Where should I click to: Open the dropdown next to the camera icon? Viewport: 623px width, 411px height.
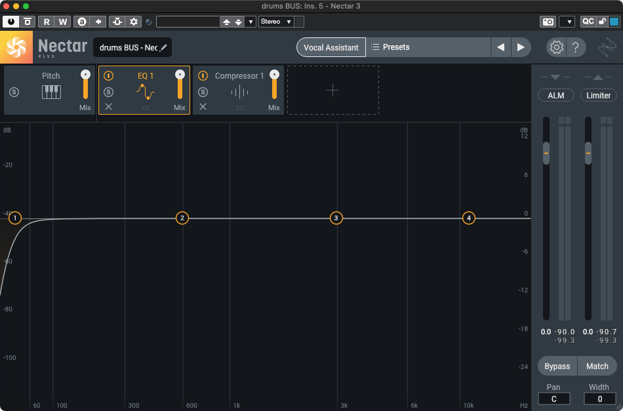(x=567, y=22)
